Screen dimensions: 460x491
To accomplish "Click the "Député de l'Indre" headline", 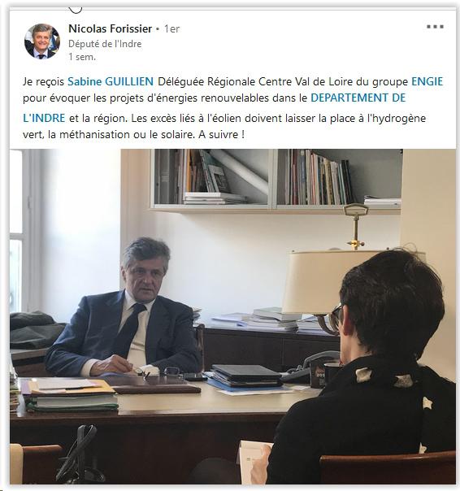I will pyautogui.click(x=105, y=44).
